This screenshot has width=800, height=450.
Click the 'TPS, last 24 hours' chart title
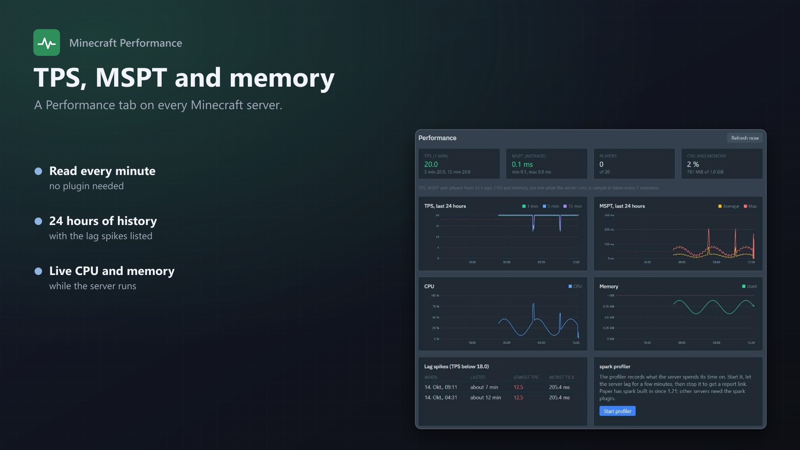pyautogui.click(x=445, y=206)
